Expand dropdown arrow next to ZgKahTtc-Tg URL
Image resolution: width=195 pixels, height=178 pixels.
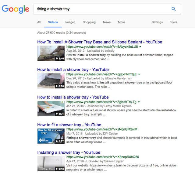point(139,102)
